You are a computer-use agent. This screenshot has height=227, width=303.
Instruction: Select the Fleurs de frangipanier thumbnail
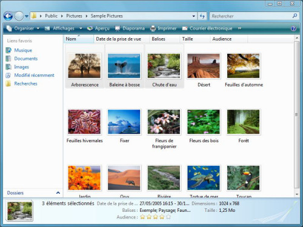pyautogui.click(x=164, y=122)
